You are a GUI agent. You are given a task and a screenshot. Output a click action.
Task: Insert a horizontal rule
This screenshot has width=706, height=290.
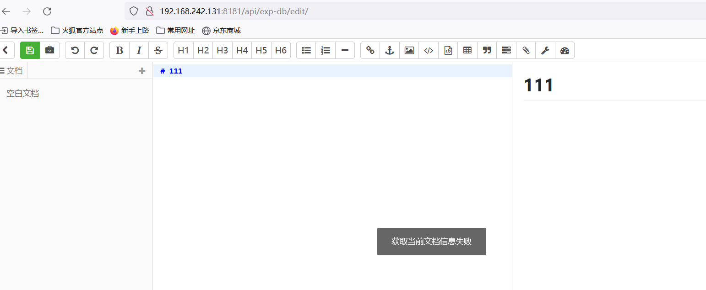coord(345,50)
